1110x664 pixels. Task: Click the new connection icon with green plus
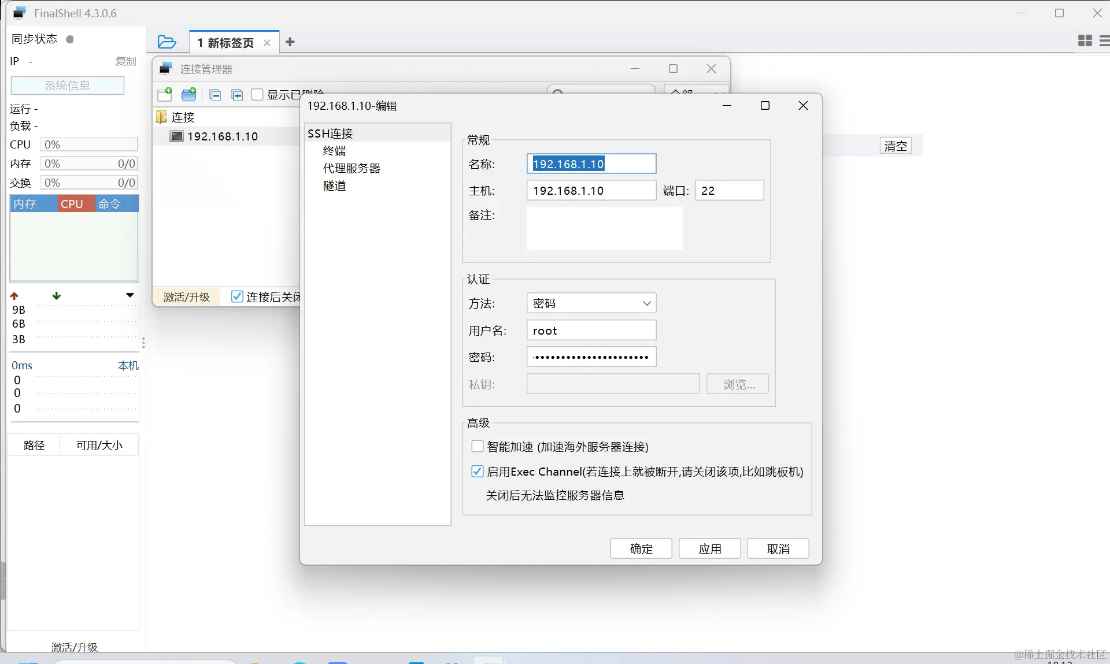[165, 94]
